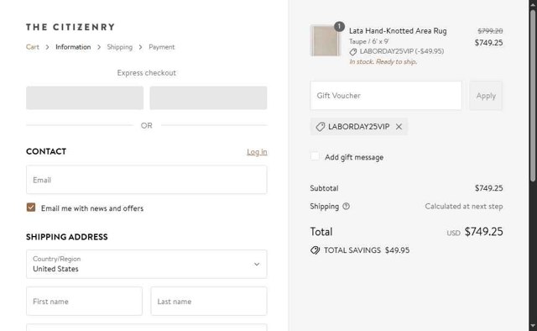Click the Lata Hand-Knotted Area Rug title
This screenshot has width=537, height=331.
coord(398,31)
